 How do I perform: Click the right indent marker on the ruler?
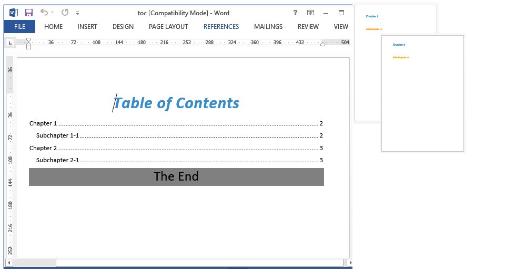coord(322,44)
